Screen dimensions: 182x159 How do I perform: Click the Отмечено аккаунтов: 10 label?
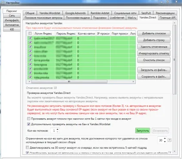coord(42,88)
